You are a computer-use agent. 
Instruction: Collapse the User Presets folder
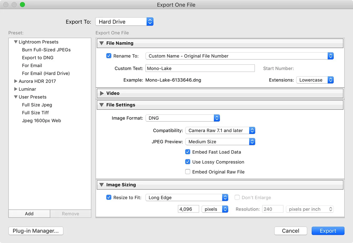pyautogui.click(x=16, y=97)
